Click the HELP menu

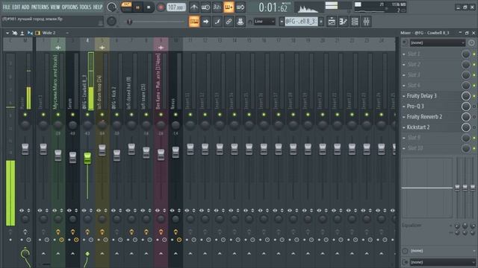point(98,7)
